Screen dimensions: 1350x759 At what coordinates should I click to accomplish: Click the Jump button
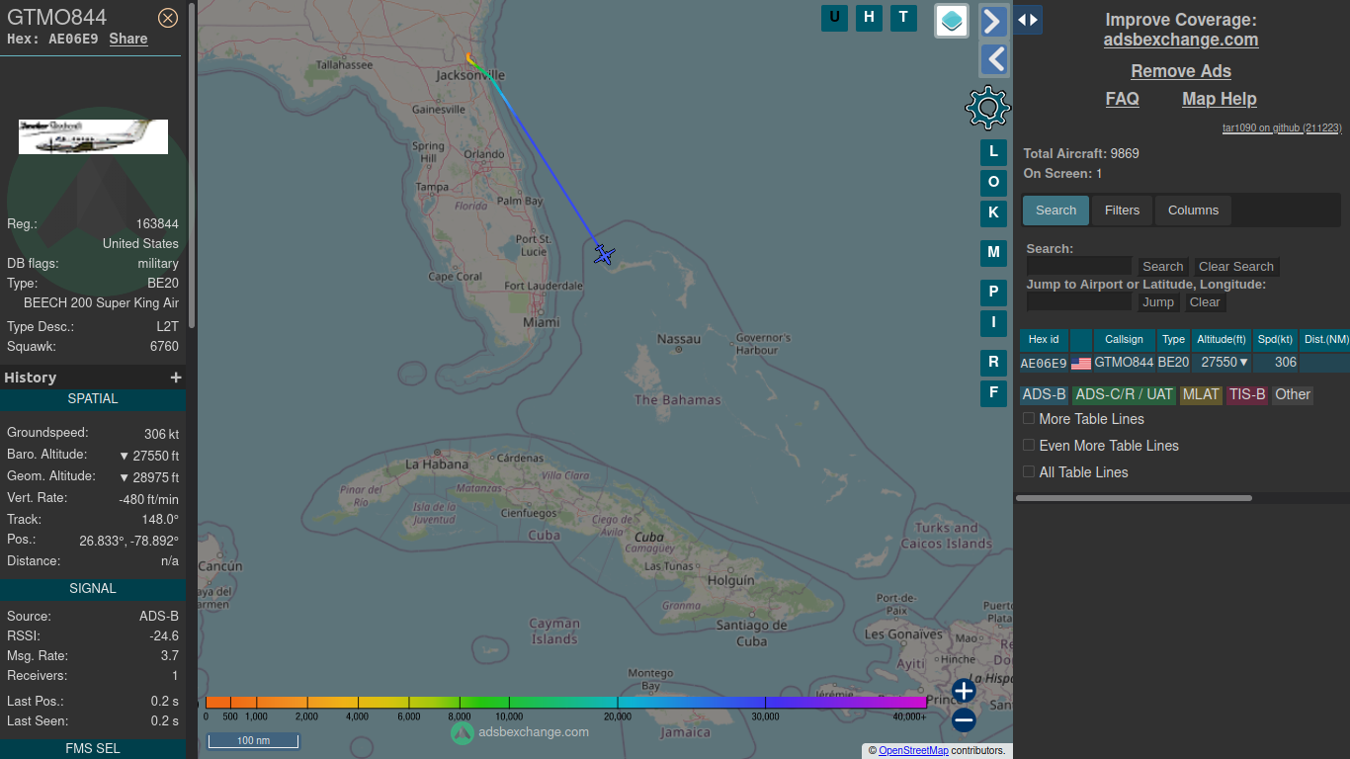point(1158,302)
